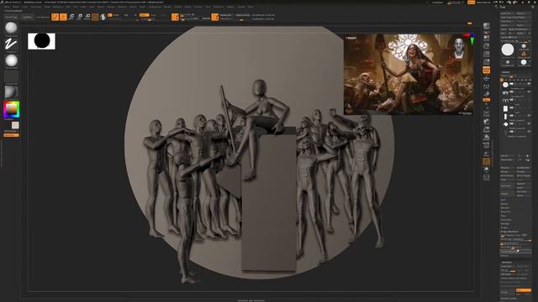This screenshot has height=302, width=538.
Task: Click the Rename subtool button
Action: tap(507, 168)
